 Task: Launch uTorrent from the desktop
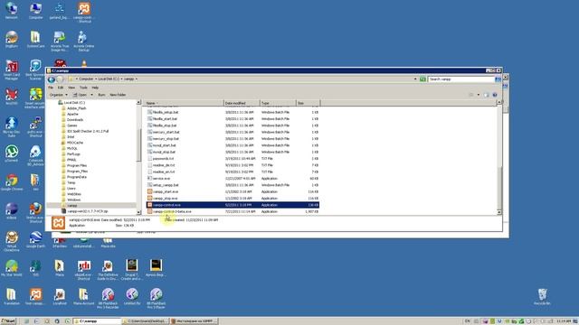tap(12, 153)
